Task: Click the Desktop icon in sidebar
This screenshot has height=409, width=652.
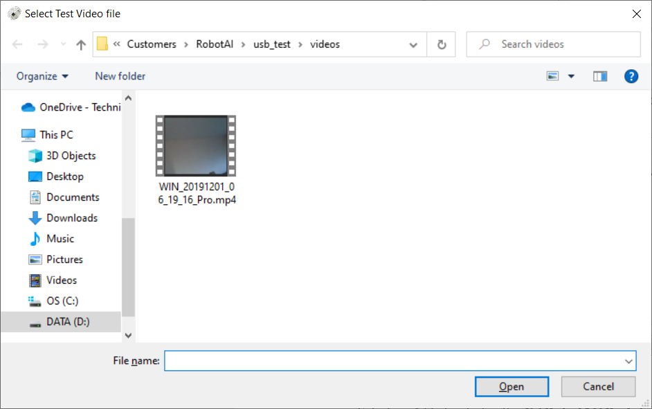Action: [x=35, y=176]
